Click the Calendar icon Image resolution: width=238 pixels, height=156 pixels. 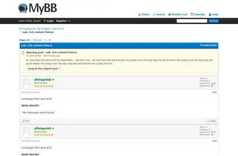tap(192, 14)
